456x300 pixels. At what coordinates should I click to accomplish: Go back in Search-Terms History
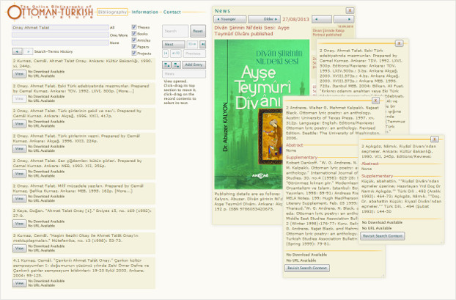(17, 51)
